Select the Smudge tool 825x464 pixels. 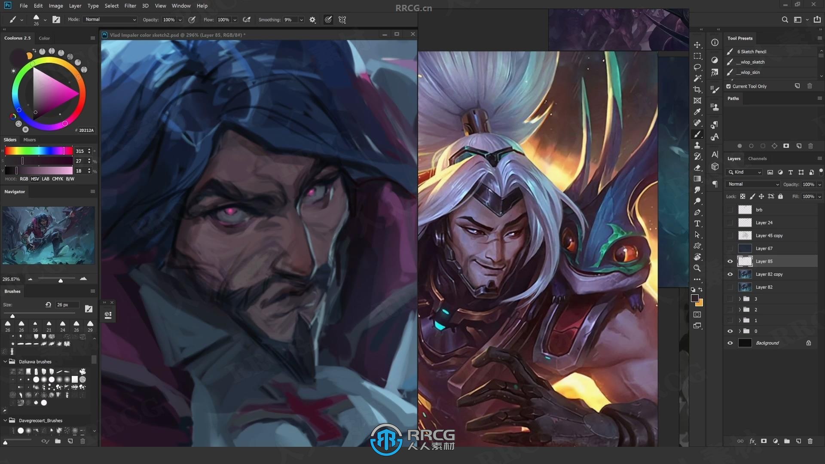click(697, 190)
